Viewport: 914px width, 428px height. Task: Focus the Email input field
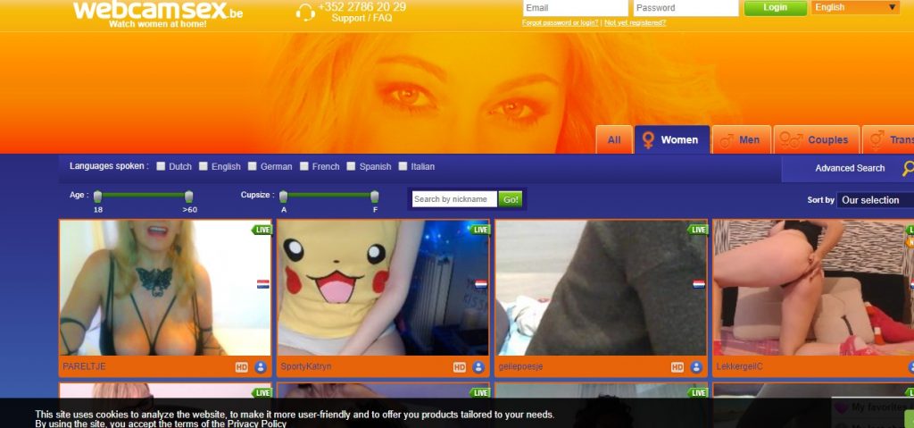pyautogui.click(x=576, y=8)
